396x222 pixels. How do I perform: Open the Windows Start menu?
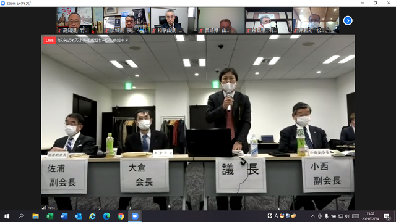pyautogui.click(x=7, y=216)
